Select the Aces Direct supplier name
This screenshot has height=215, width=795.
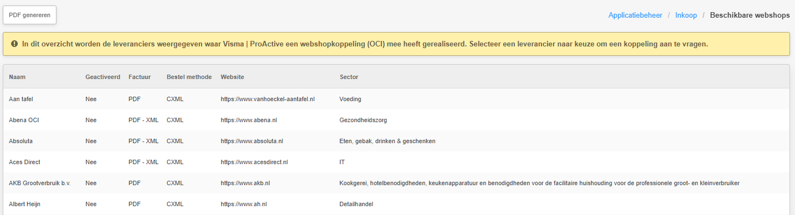point(24,162)
